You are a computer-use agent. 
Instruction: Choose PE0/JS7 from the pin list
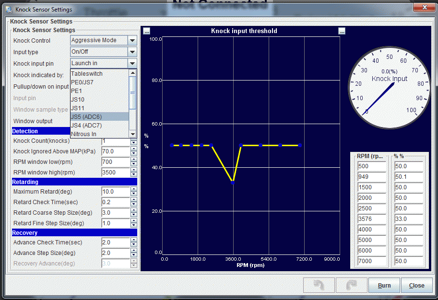pos(100,82)
